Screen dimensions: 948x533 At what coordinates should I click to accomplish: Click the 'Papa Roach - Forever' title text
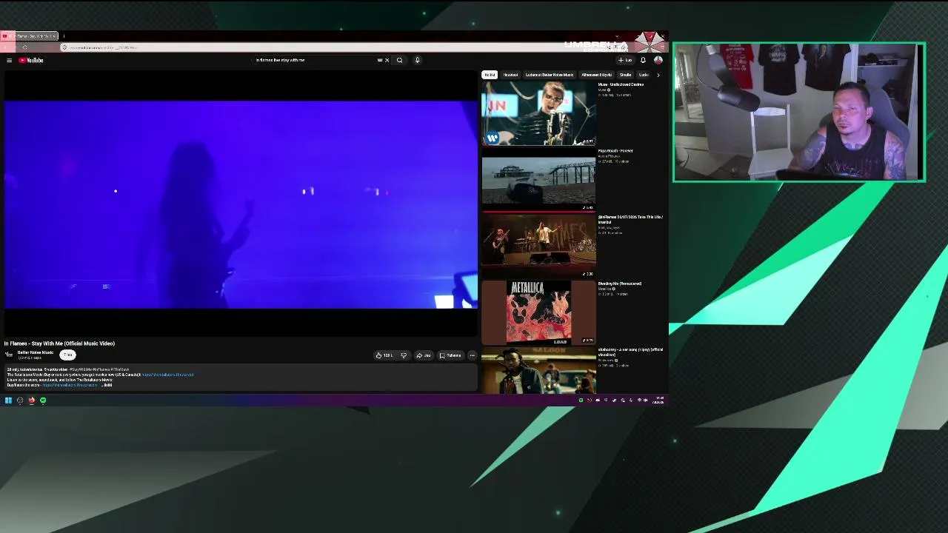pyautogui.click(x=615, y=151)
